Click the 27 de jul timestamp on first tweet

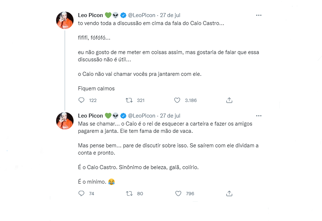pyautogui.click(x=170, y=15)
